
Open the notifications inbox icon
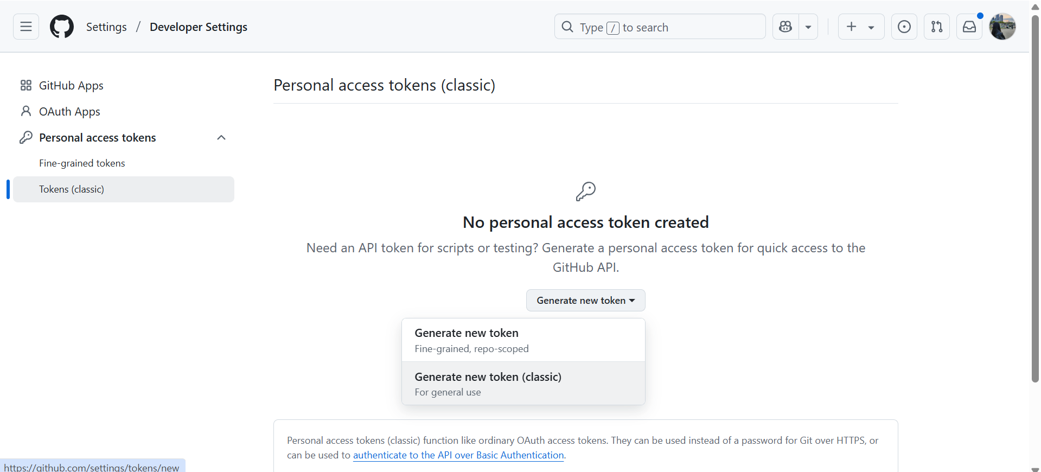coord(969,27)
